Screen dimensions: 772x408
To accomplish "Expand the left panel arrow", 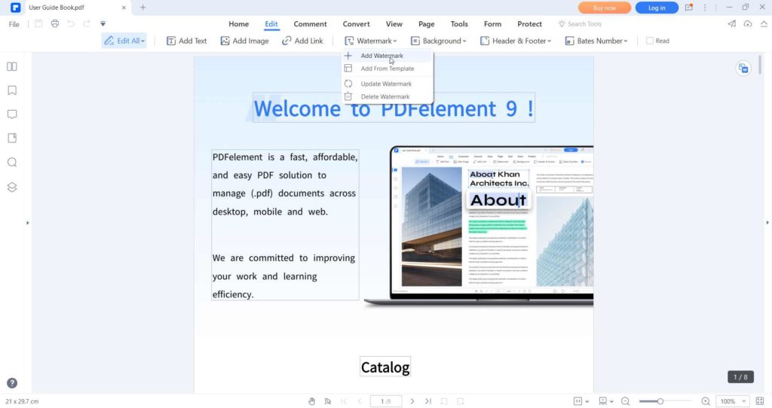I will click(28, 223).
